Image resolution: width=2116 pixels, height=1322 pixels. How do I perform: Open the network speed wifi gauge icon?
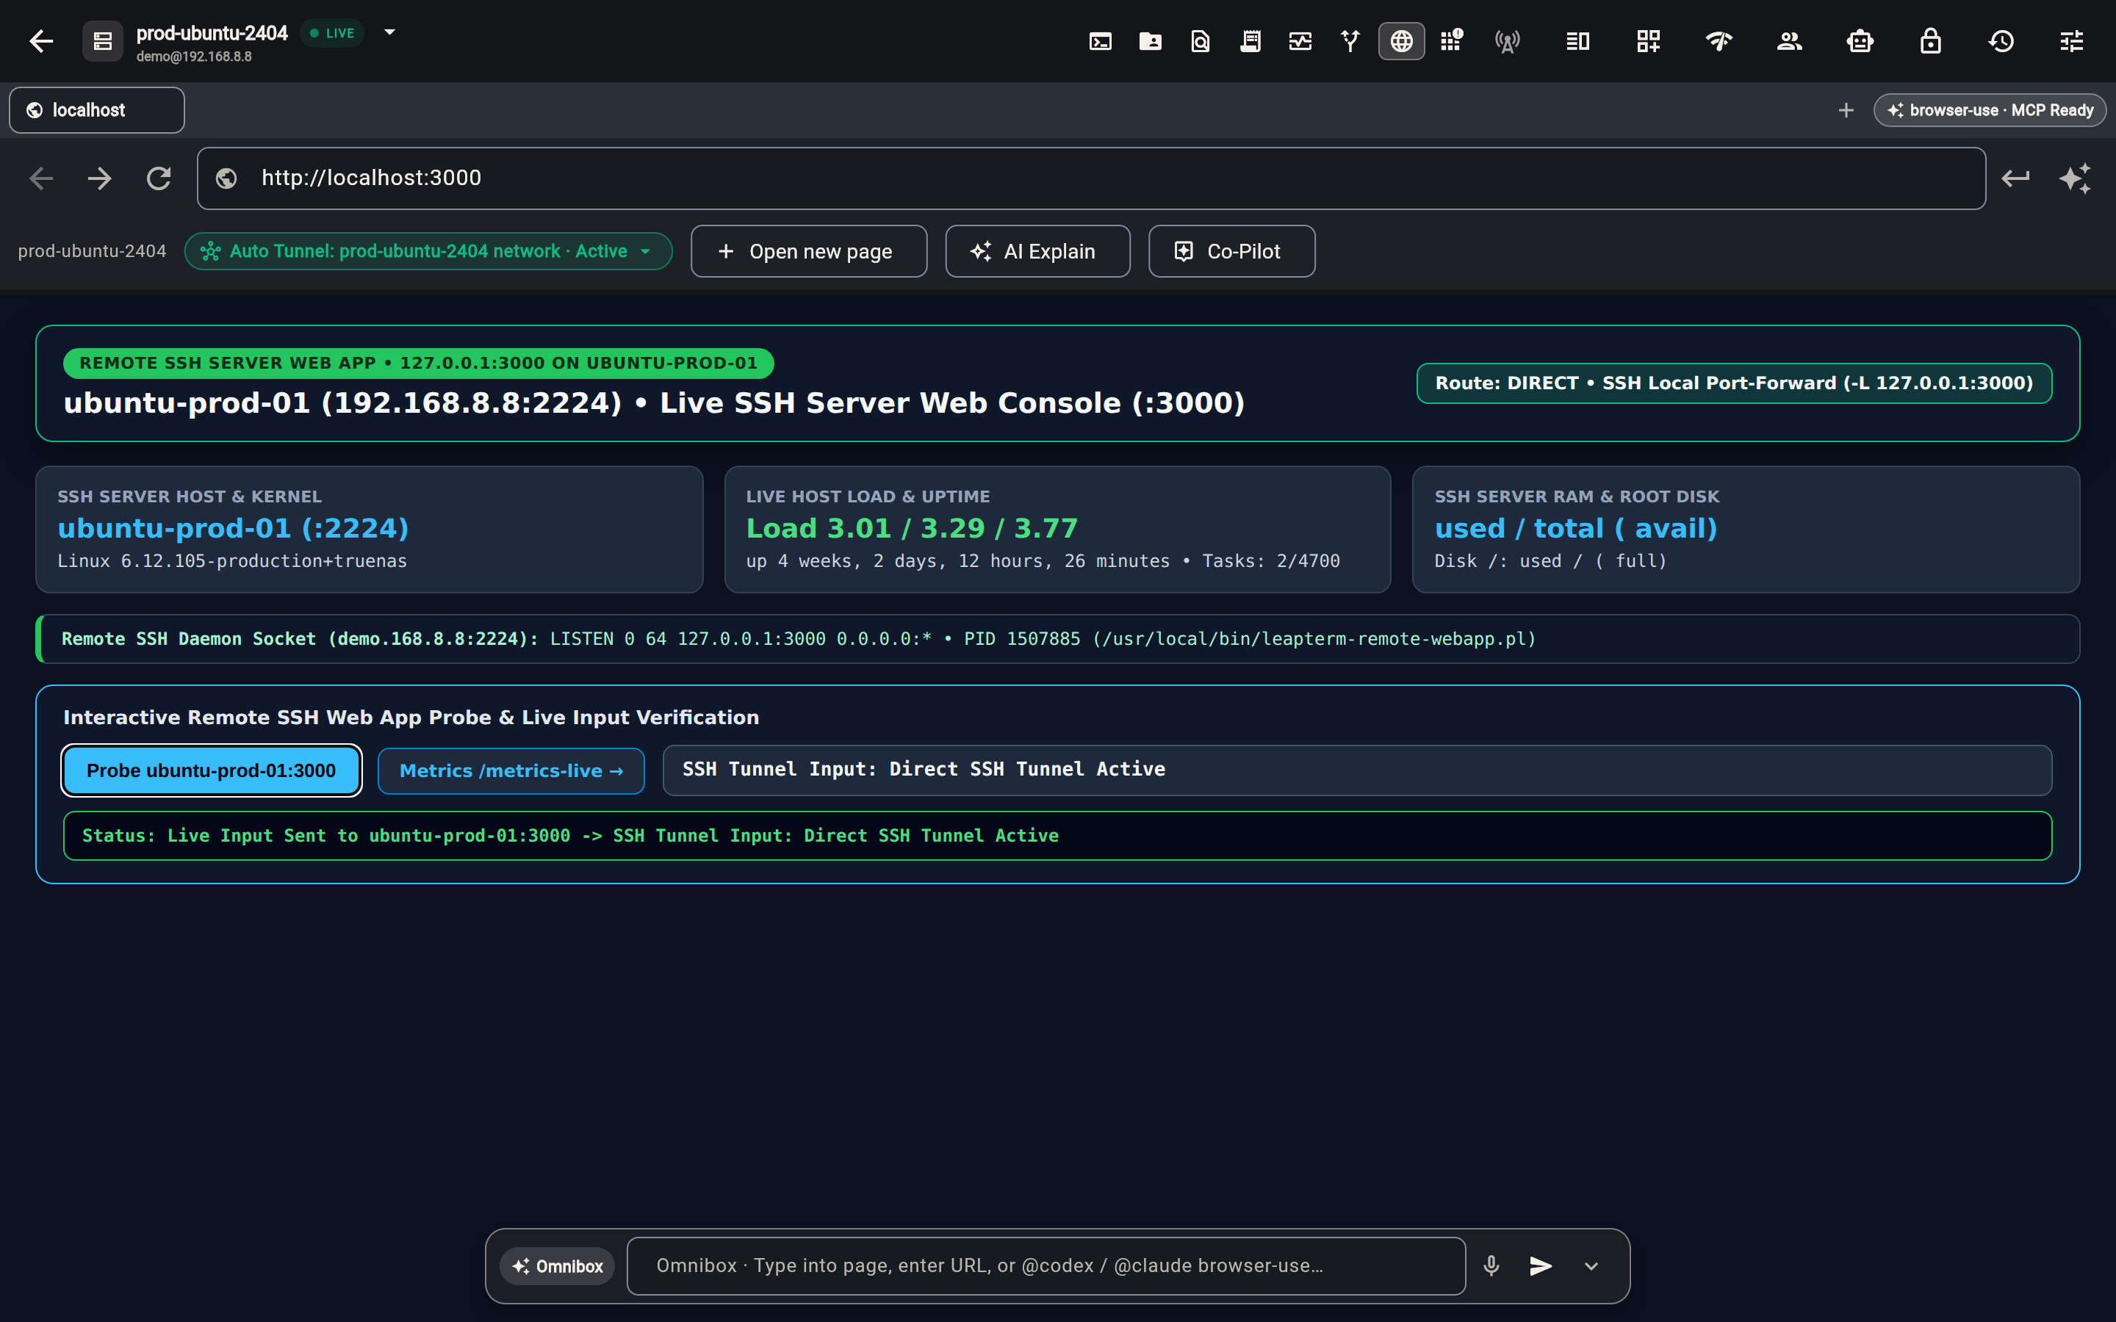click(x=1719, y=41)
